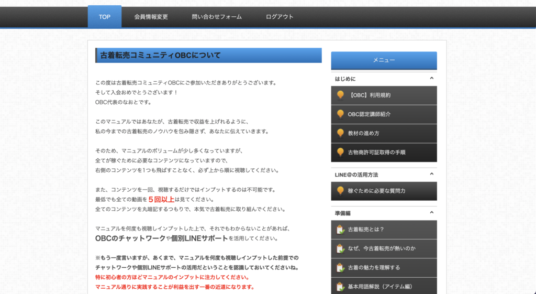Click the clipboard icon beside 古着転売とは？

[x=340, y=230]
